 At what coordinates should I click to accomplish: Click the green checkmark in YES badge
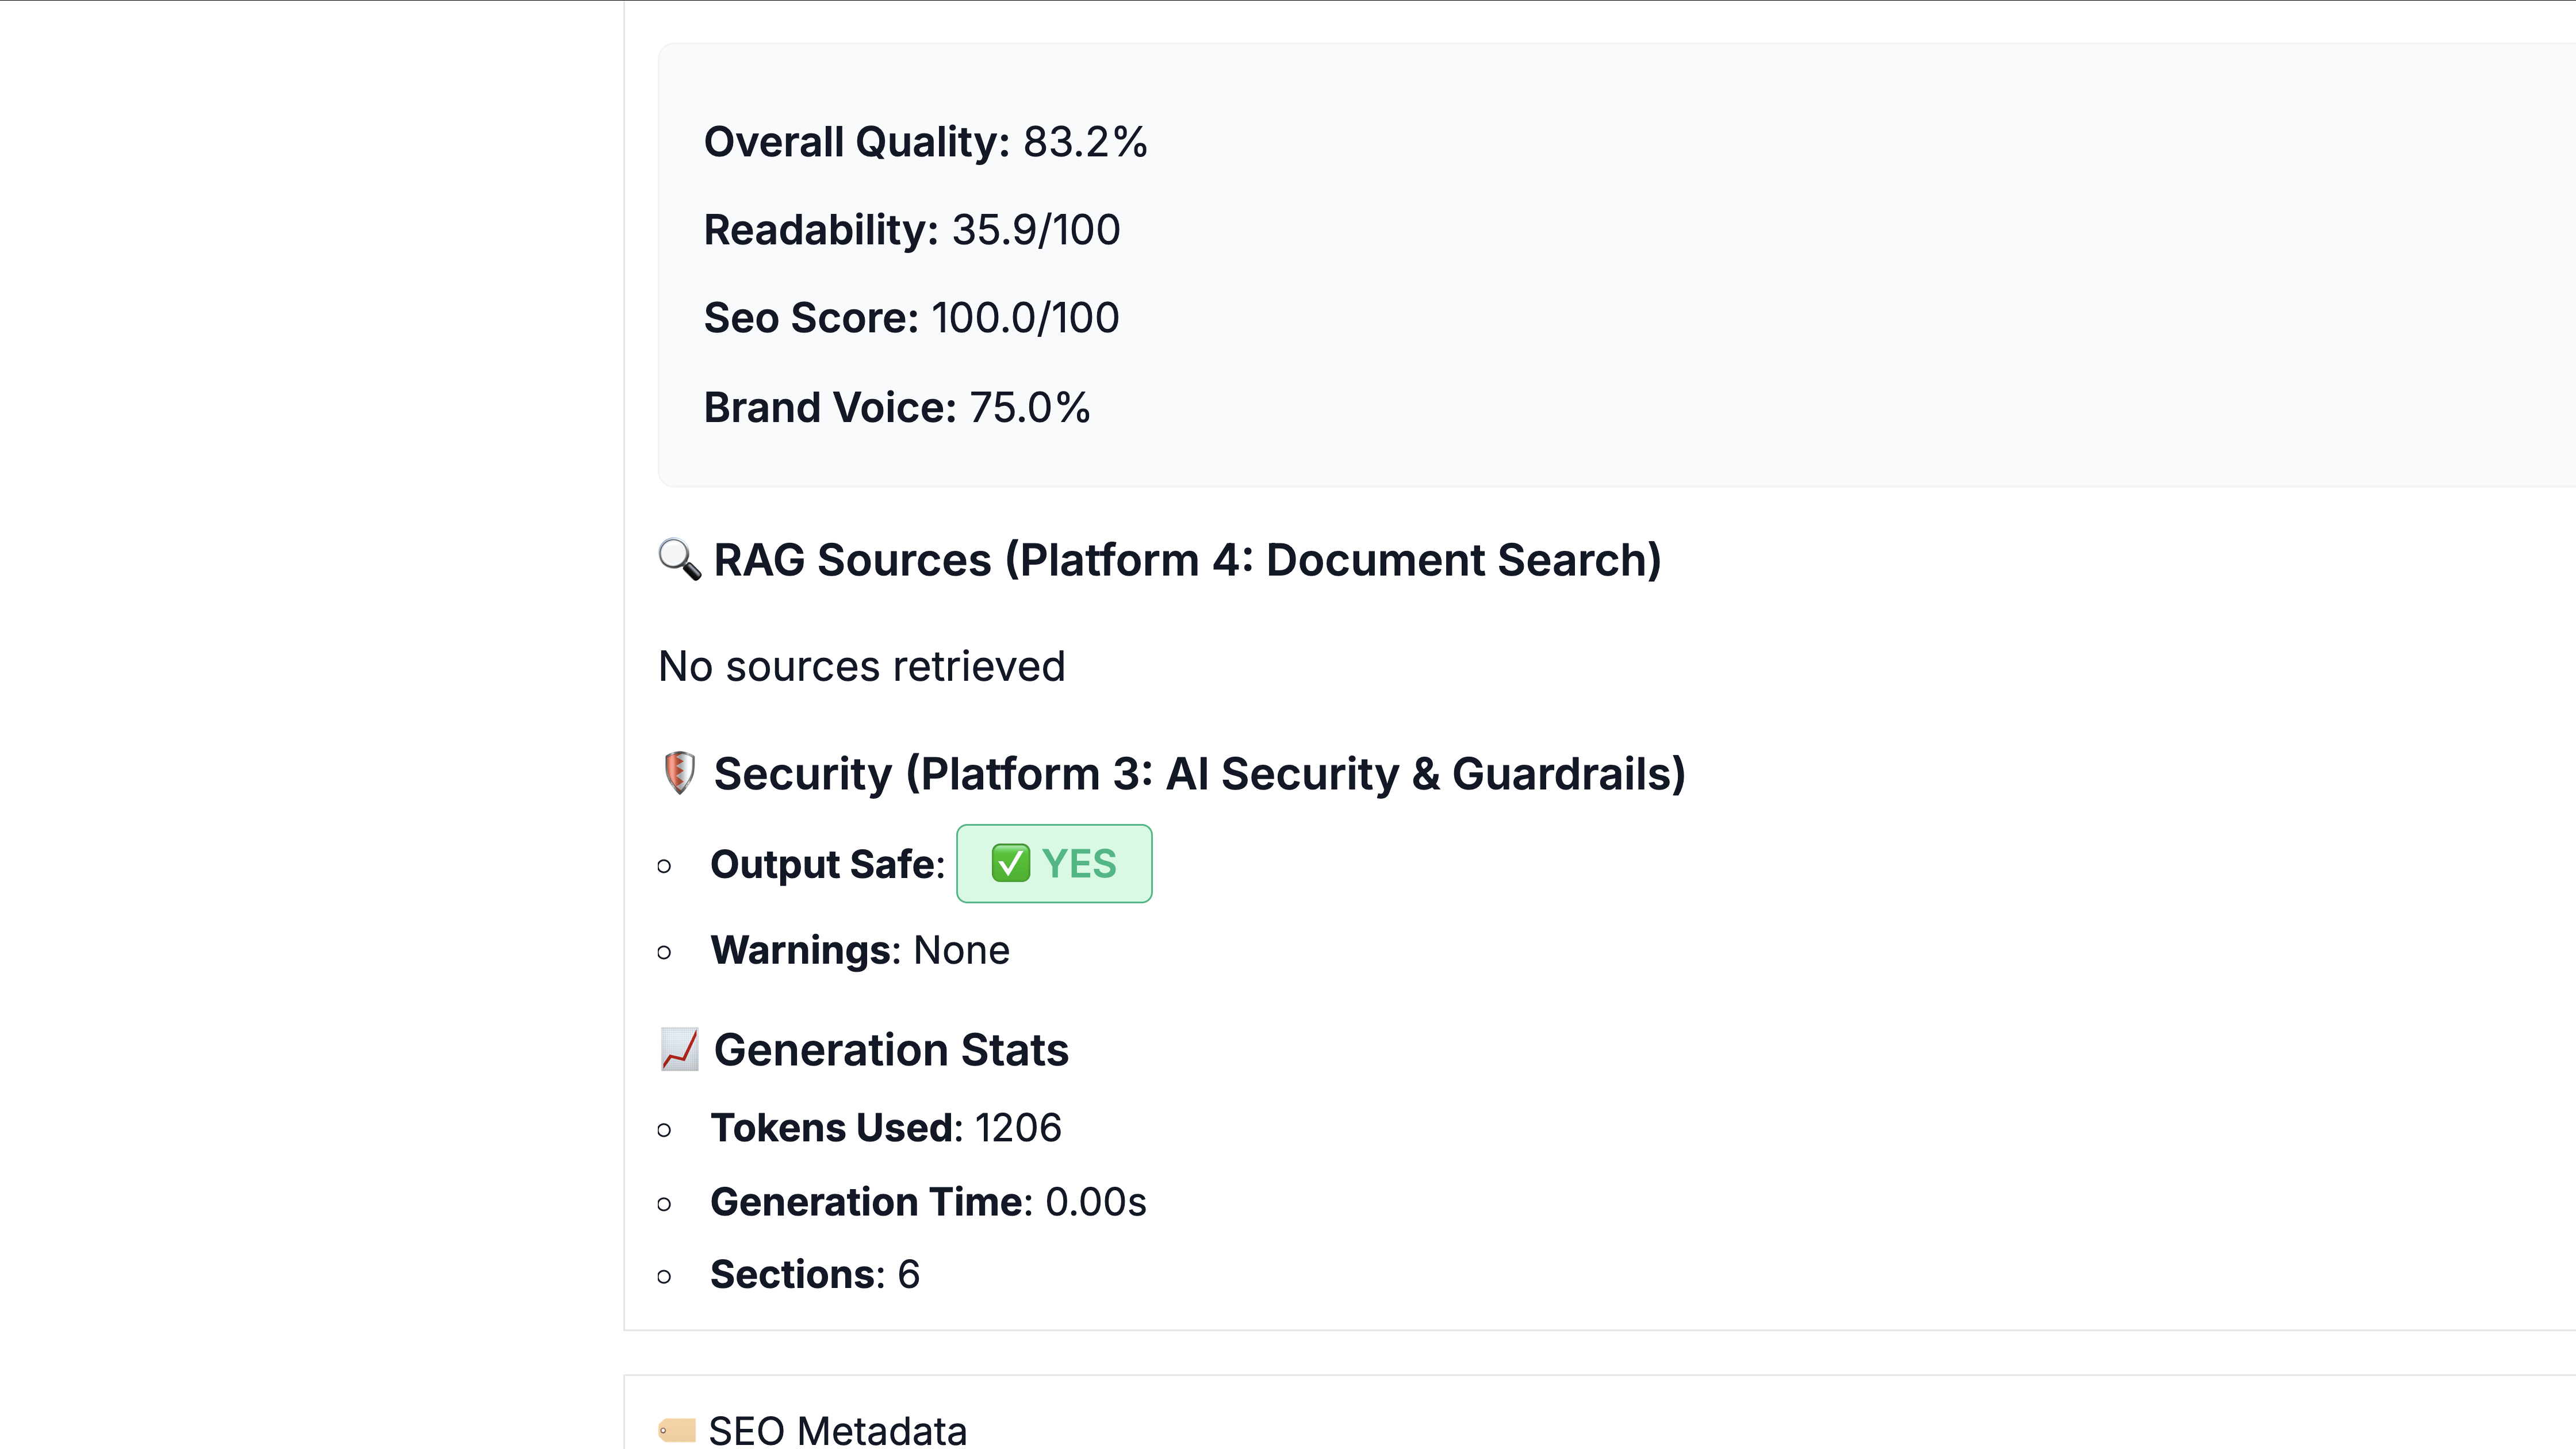click(x=1010, y=863)
